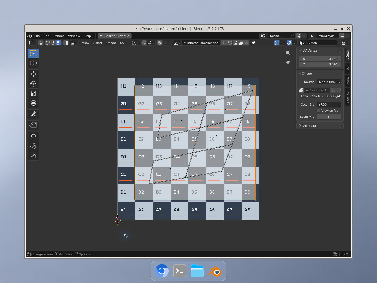
Task: Unlink image with the X button
Action: pos(247,43)
